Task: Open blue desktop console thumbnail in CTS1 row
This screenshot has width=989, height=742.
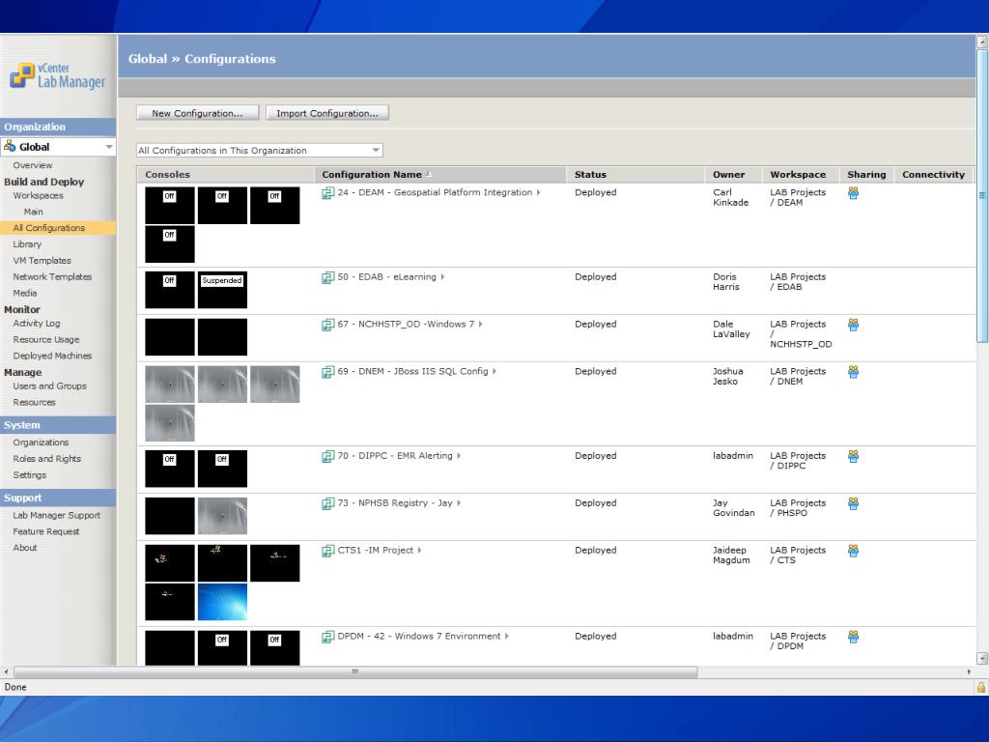Action: (222, 602)
